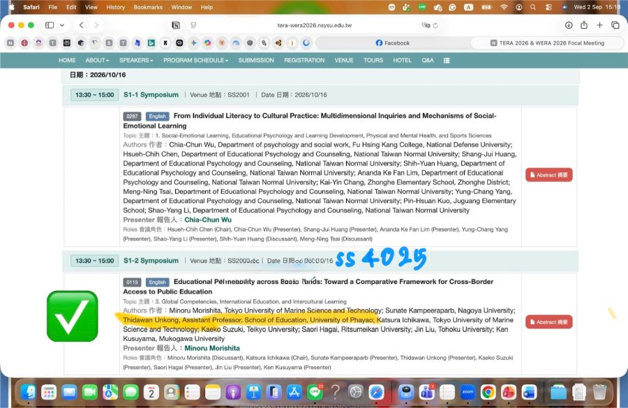
Task: Open Google Chrome from the Dock
Action: (x=488, y=392)
